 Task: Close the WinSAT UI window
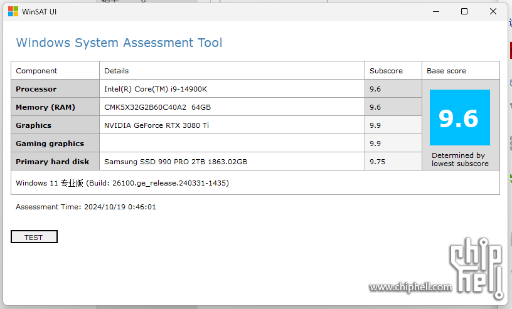[493, 11]
